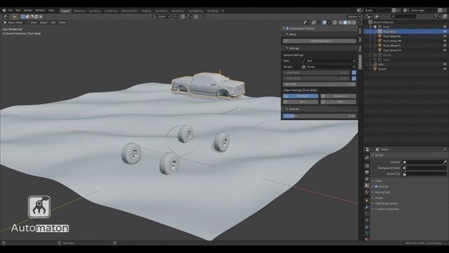
Task: Adjust the Track Width slider
Action: pos(316,78)
